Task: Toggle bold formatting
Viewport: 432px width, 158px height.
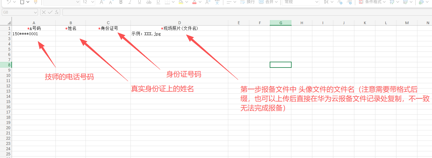Action: point(121,2)
